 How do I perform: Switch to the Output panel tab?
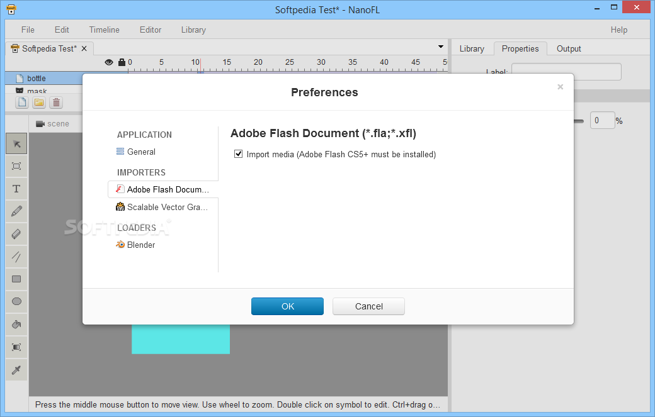click(569, 48)
